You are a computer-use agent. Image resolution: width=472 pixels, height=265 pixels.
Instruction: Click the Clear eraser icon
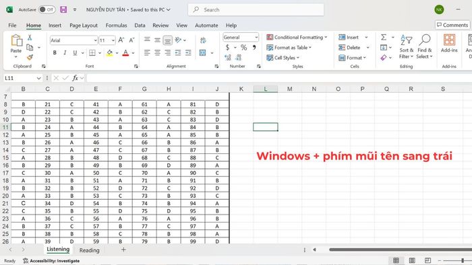384,57
